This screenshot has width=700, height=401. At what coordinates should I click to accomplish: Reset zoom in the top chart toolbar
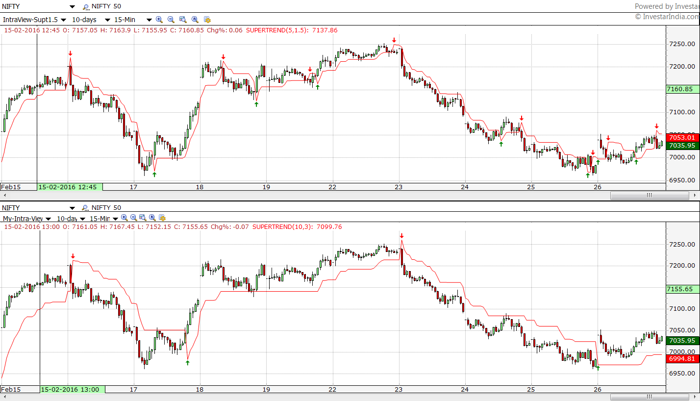tap(195, 20)
